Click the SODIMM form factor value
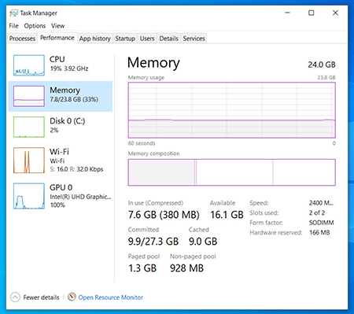This screenshot has width=354, height=314. pyautogui.click(x=321, y=223)
